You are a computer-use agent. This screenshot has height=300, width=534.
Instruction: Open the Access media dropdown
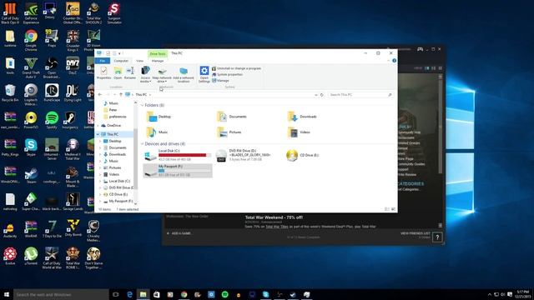(145, 74)
